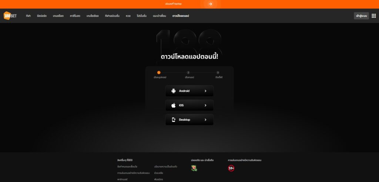Open the ช่วยเหลือ help link in footer
The width and height of the screenshot is (379, 182).
158,173
